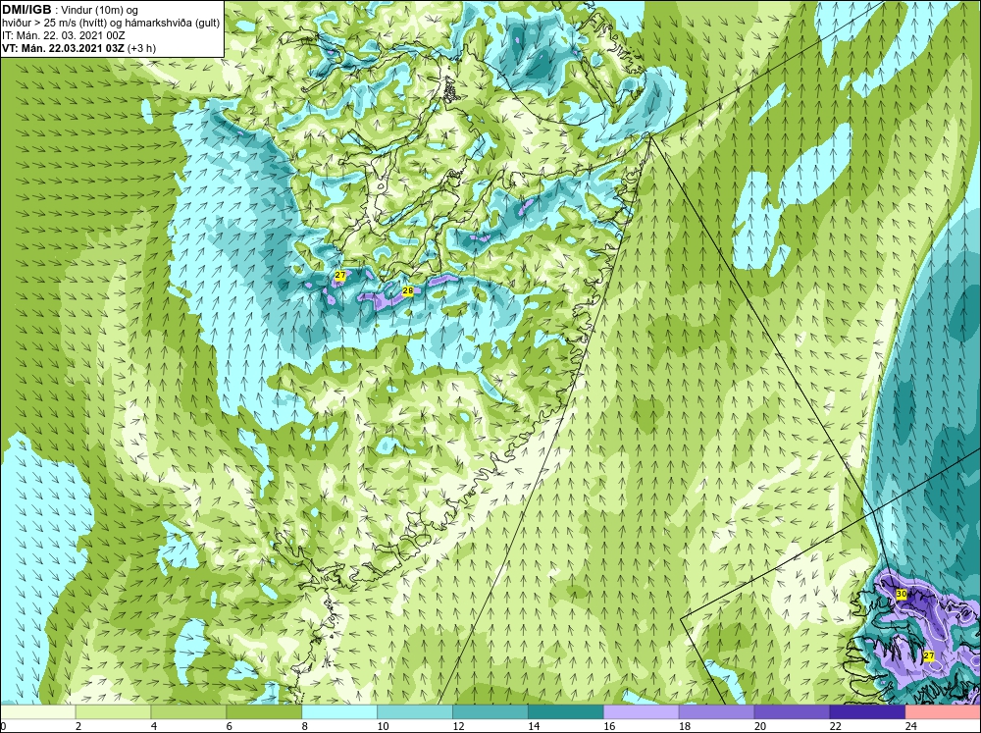Click the legend scale value '4'
The height and width of the screenshot is (733, 981).
coord(154,726)
